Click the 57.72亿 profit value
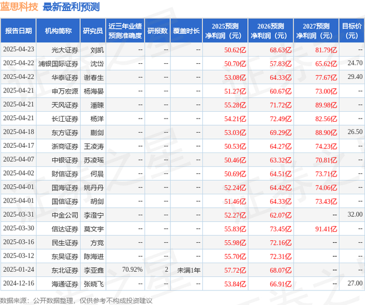The image size is (365, 305). pos(235,270)
